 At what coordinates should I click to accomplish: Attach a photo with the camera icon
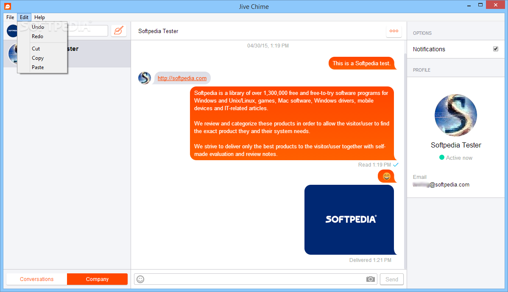click(x=370, y=279)
